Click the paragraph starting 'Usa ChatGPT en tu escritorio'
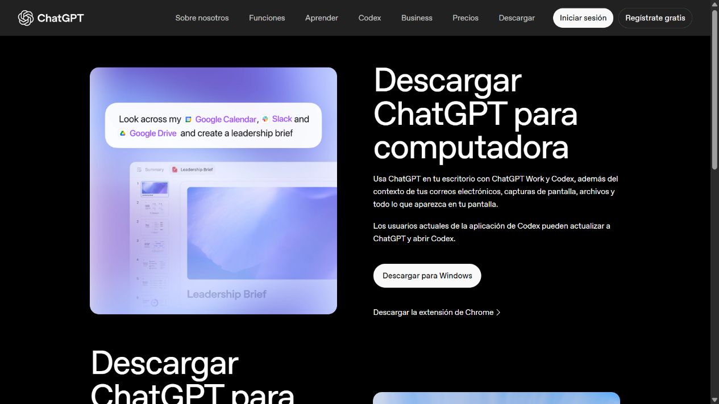The image size is (719, 404). [x=495, y=192]
